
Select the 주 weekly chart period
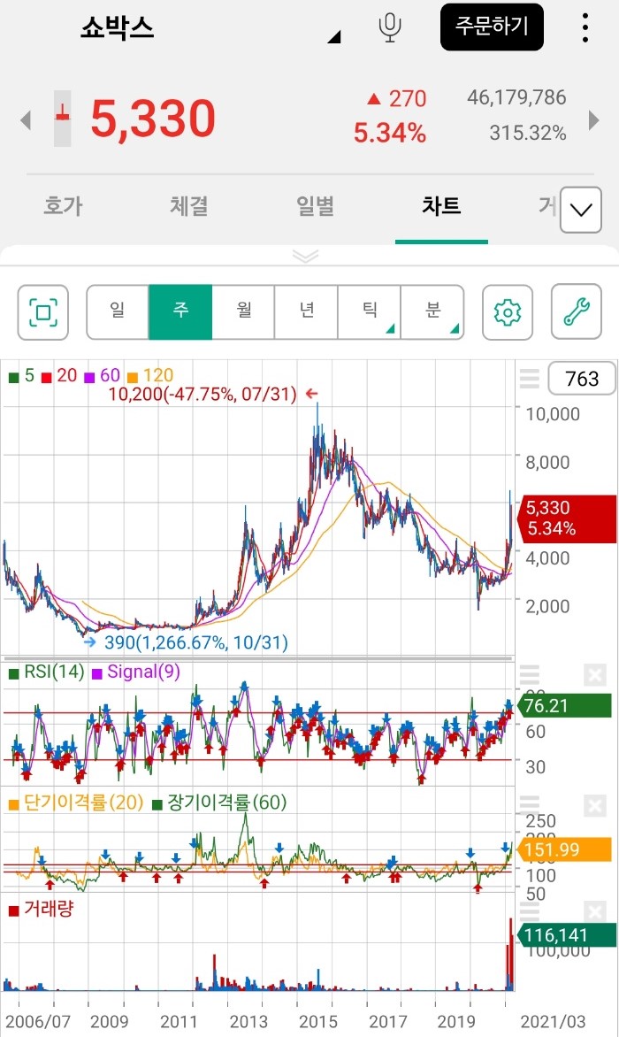pyautogui.click(x=180, y=312)
